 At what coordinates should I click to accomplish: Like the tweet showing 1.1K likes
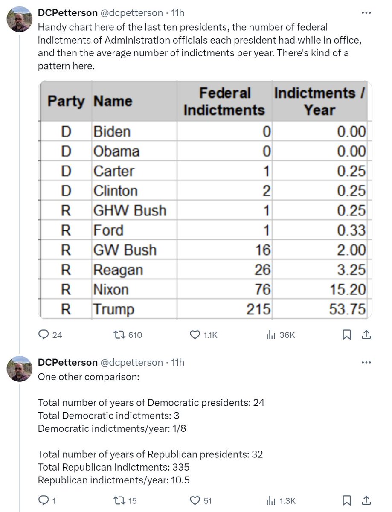coord(203,335)
